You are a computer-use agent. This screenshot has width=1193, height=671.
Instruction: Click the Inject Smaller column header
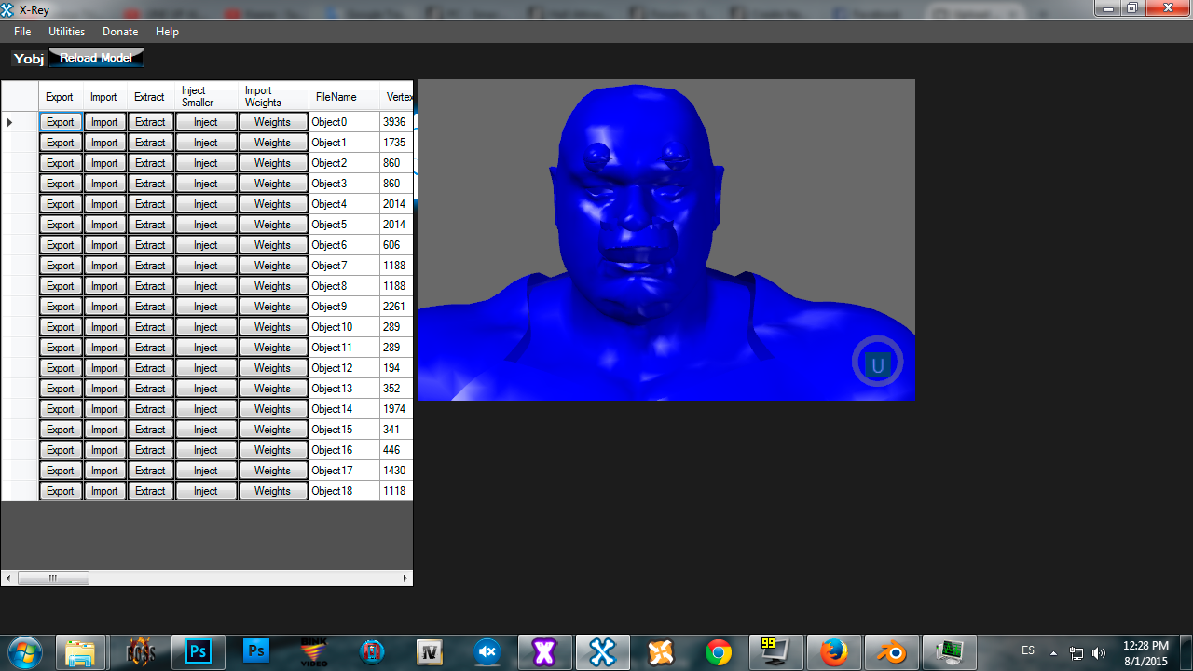(206, 97)
